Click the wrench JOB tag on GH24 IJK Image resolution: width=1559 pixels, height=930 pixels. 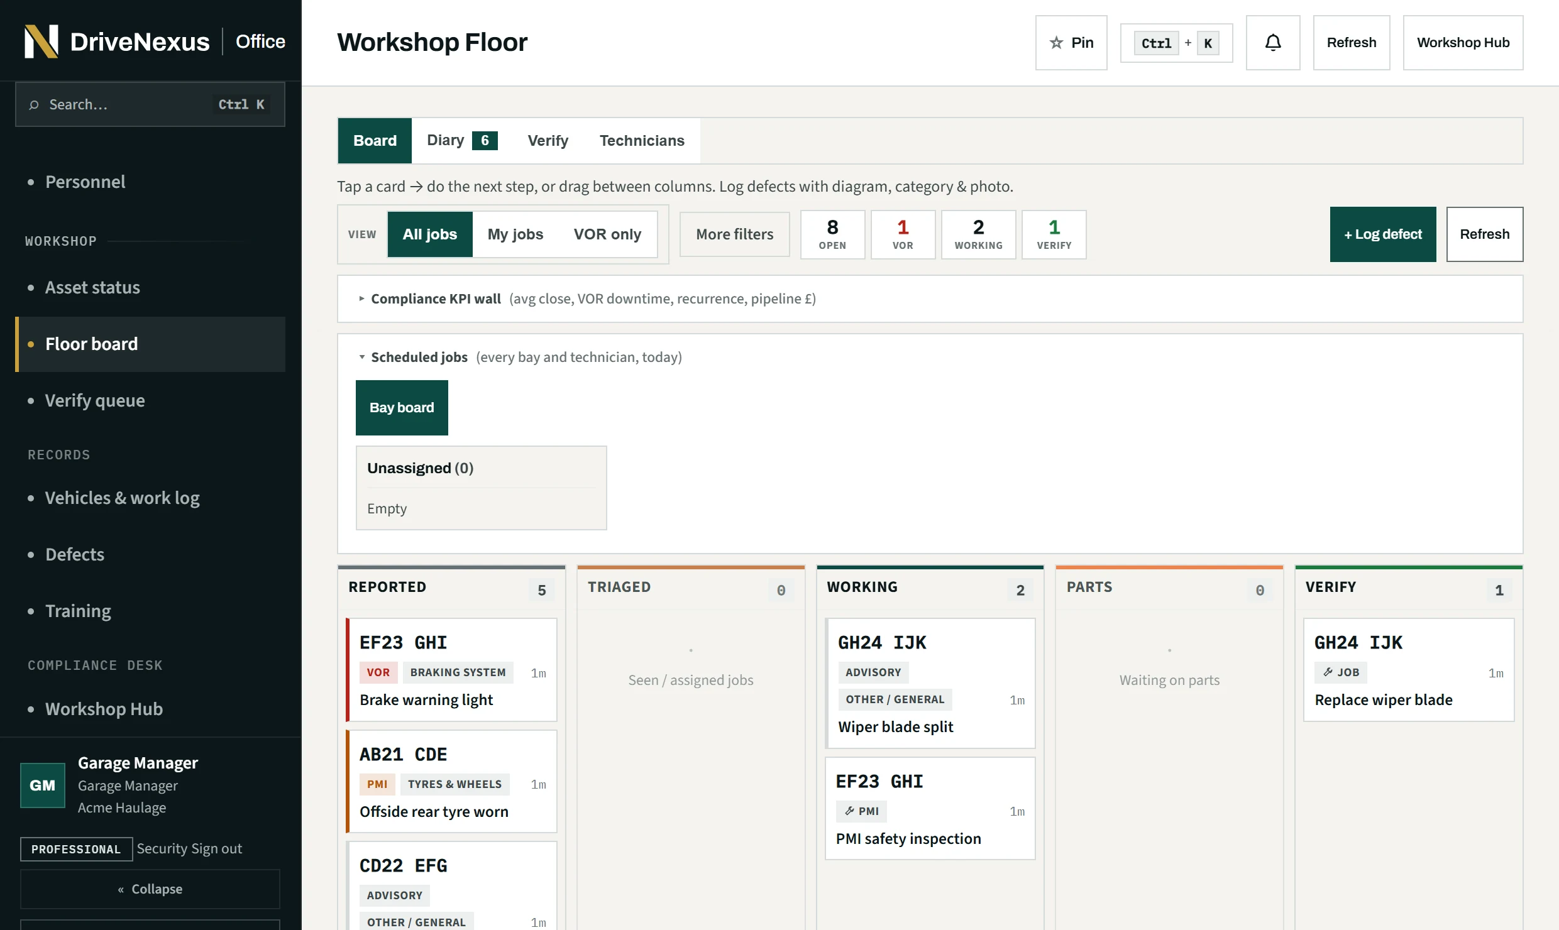click(1341, 672)
